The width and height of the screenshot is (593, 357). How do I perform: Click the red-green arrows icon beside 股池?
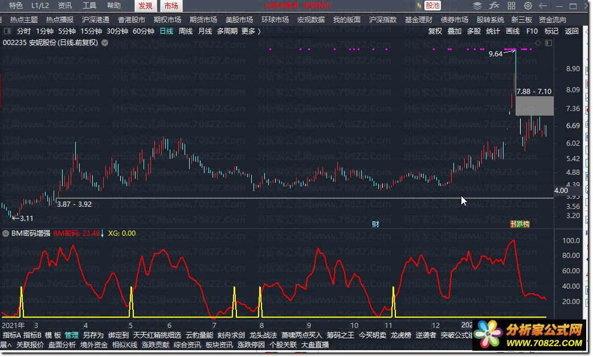[x=419, y=6]
